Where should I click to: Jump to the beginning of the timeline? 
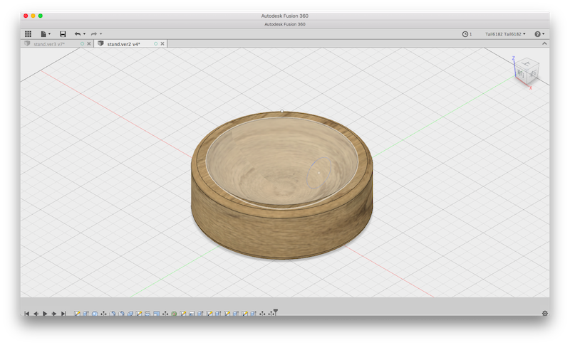(x=27, y=314)
